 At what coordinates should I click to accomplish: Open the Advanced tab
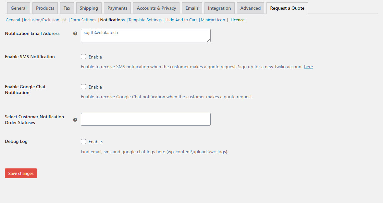tap(250, 8)
